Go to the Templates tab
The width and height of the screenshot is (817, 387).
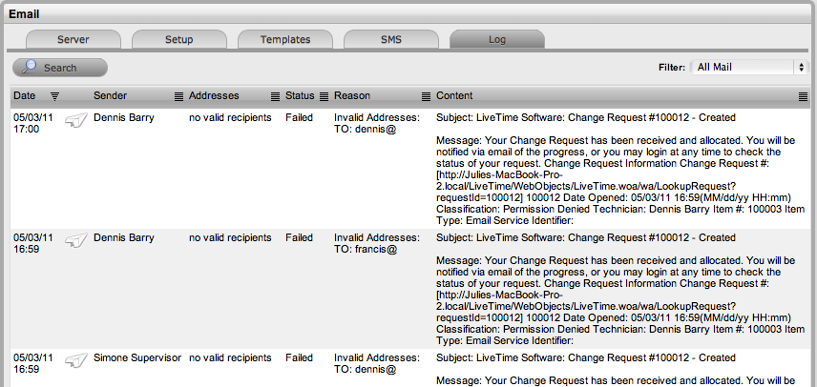(x=285, y=40)
